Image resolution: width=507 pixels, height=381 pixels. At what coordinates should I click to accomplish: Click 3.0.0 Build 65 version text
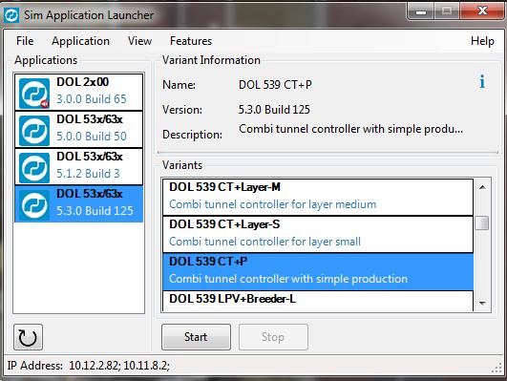[x=92, y=99]
